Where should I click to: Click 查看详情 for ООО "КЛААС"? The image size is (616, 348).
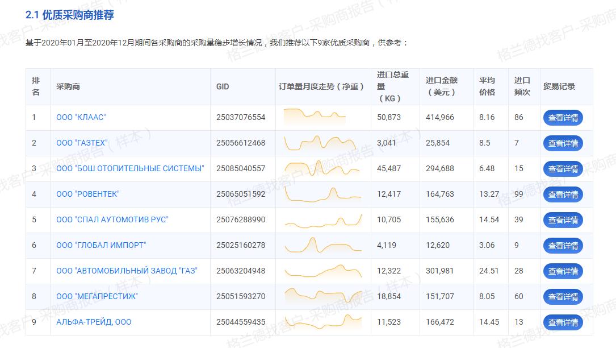tap(563, 118)
